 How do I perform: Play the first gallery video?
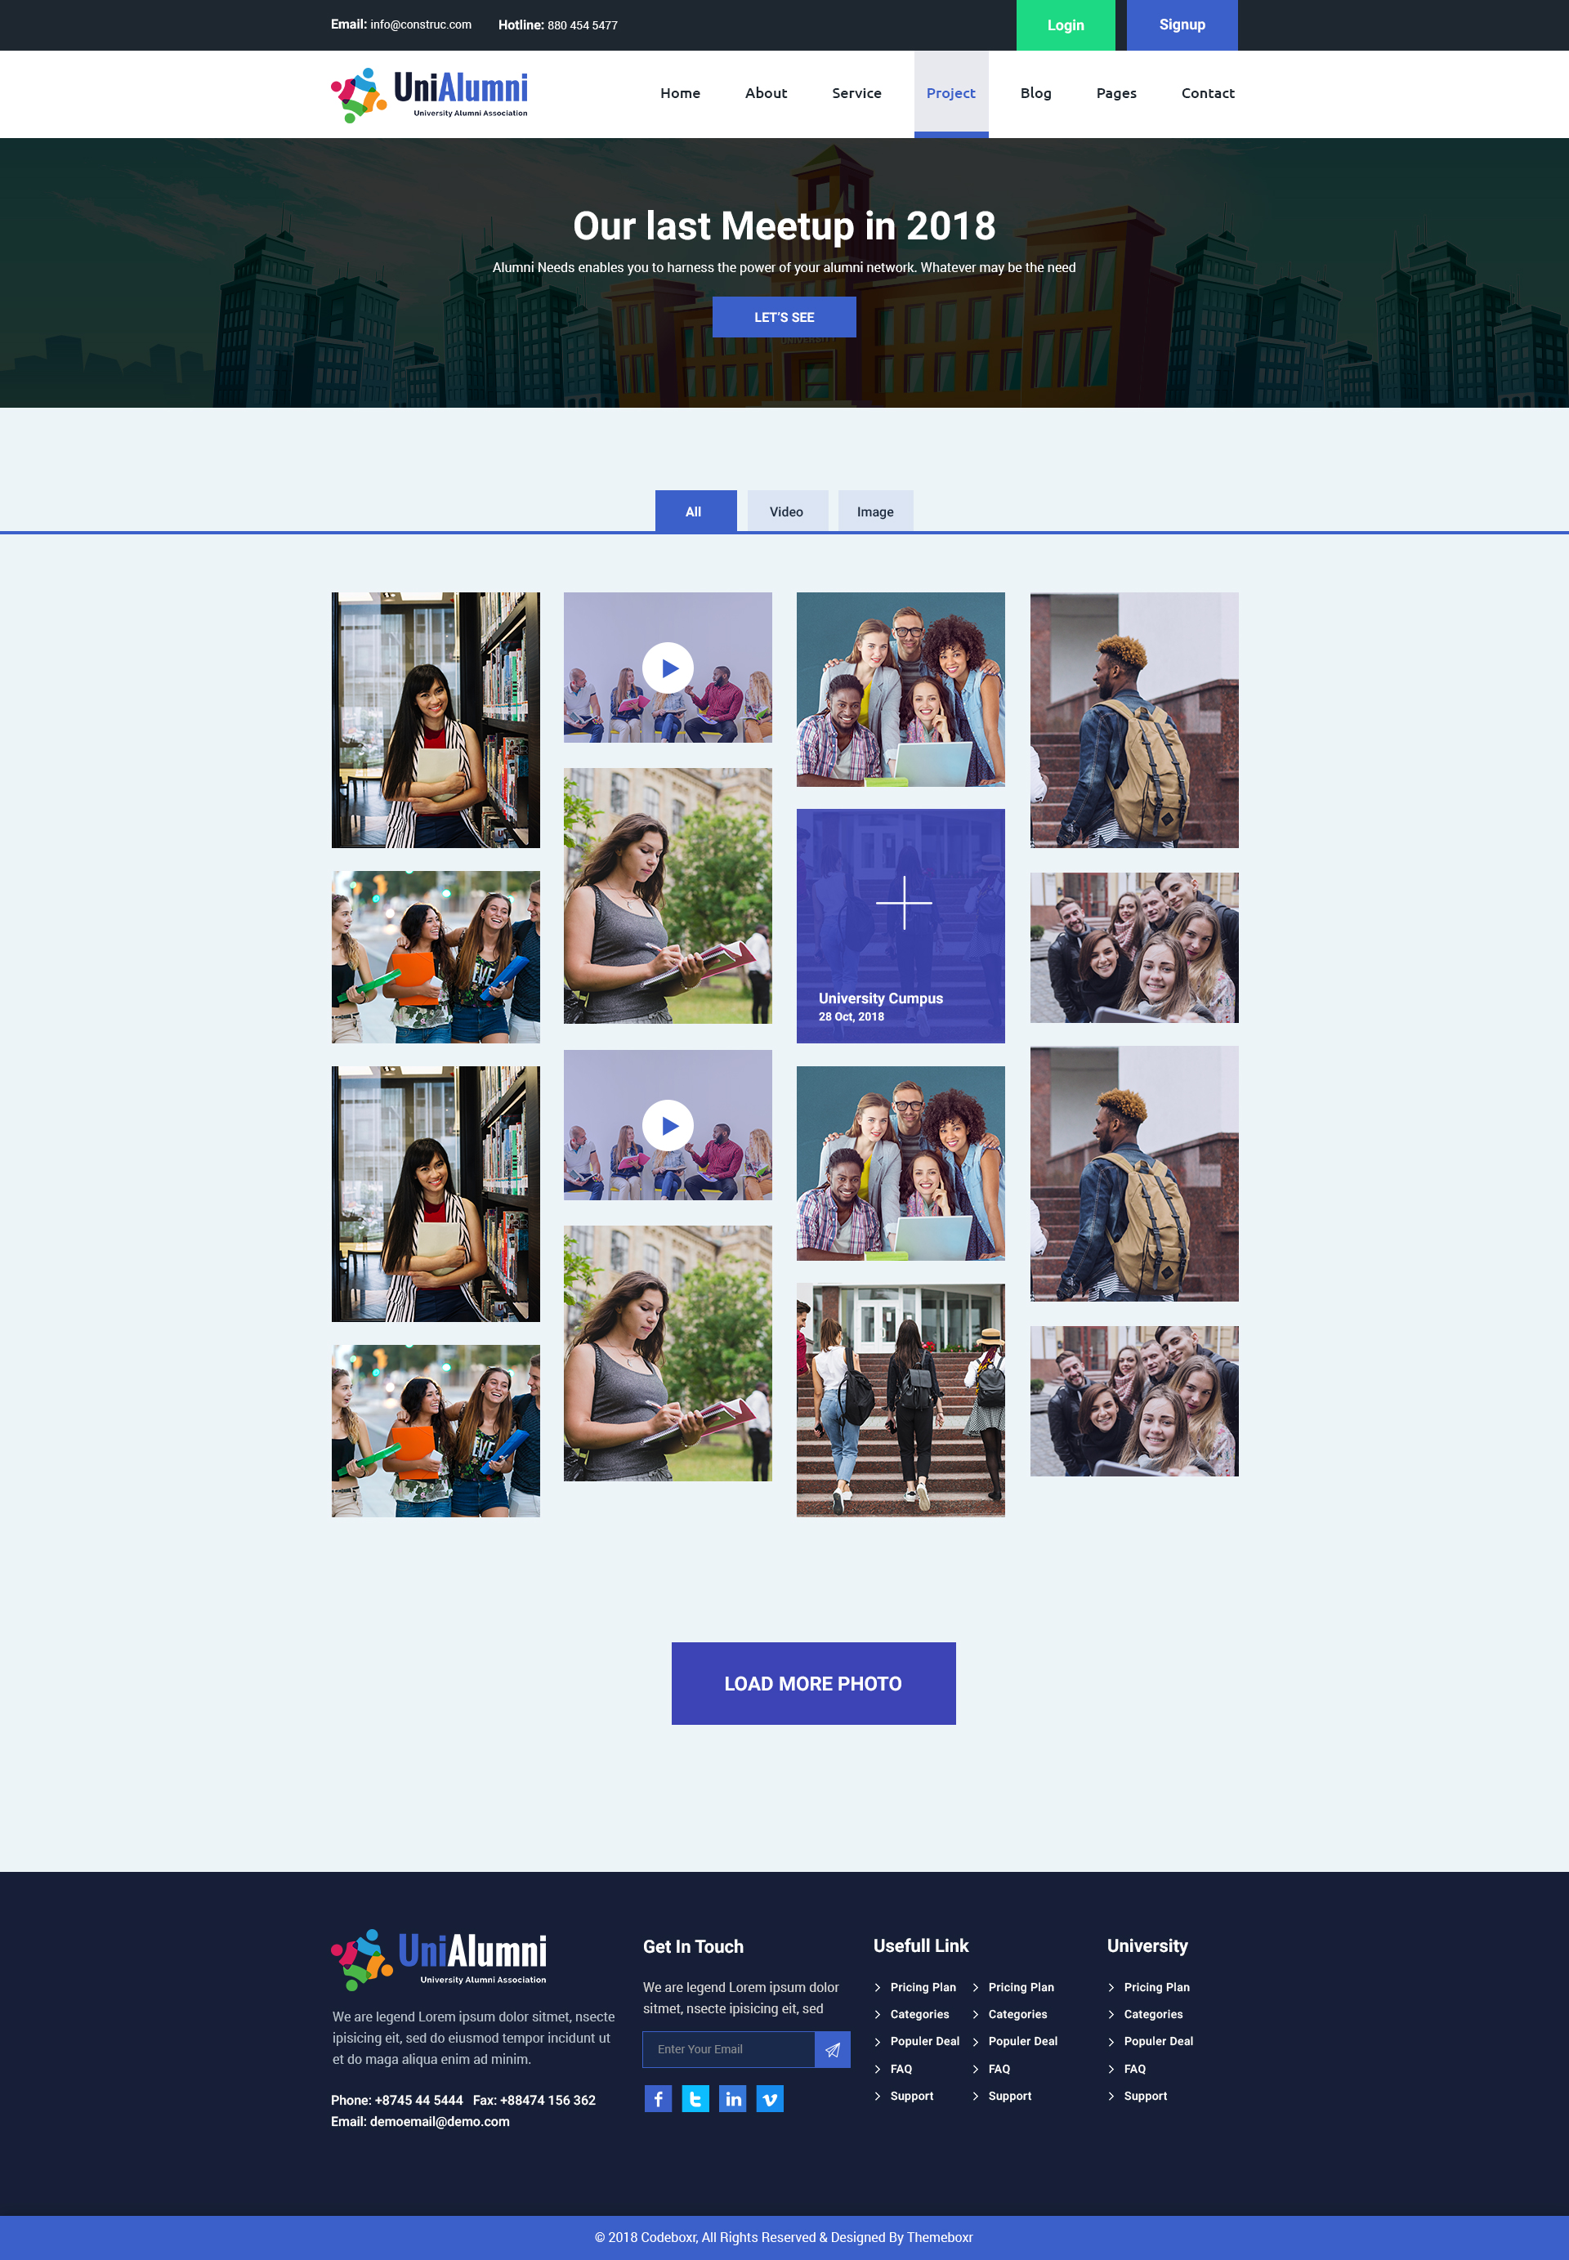click(x=668, y=668)
